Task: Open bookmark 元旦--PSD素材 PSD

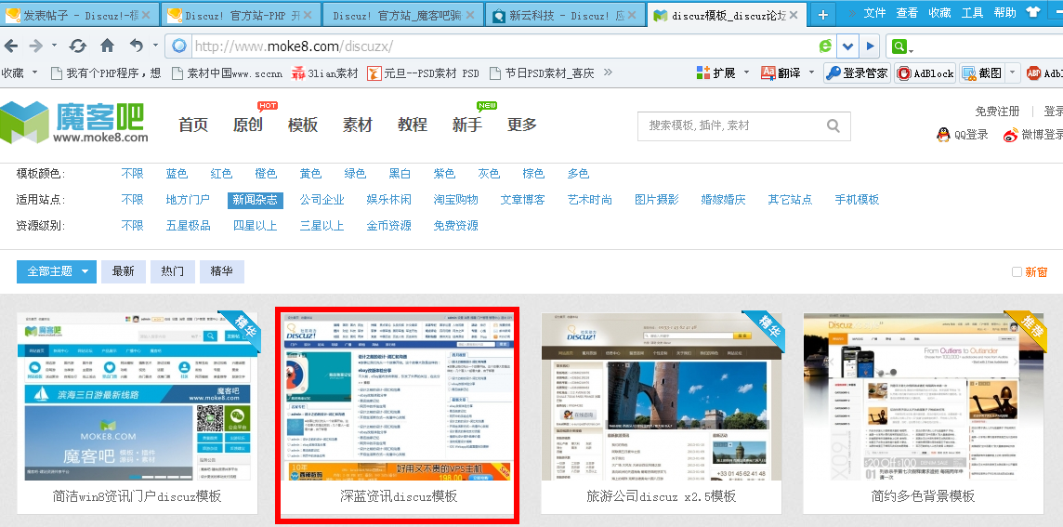Action: point(423,72)
